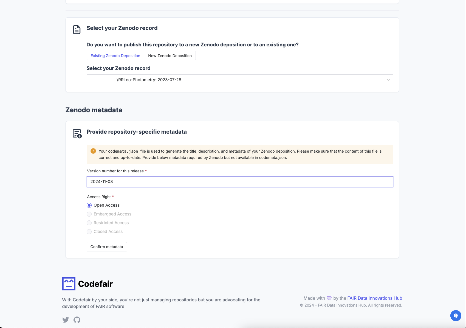
Task: Select Embargoed Access radio option
Action: [89, 214]
